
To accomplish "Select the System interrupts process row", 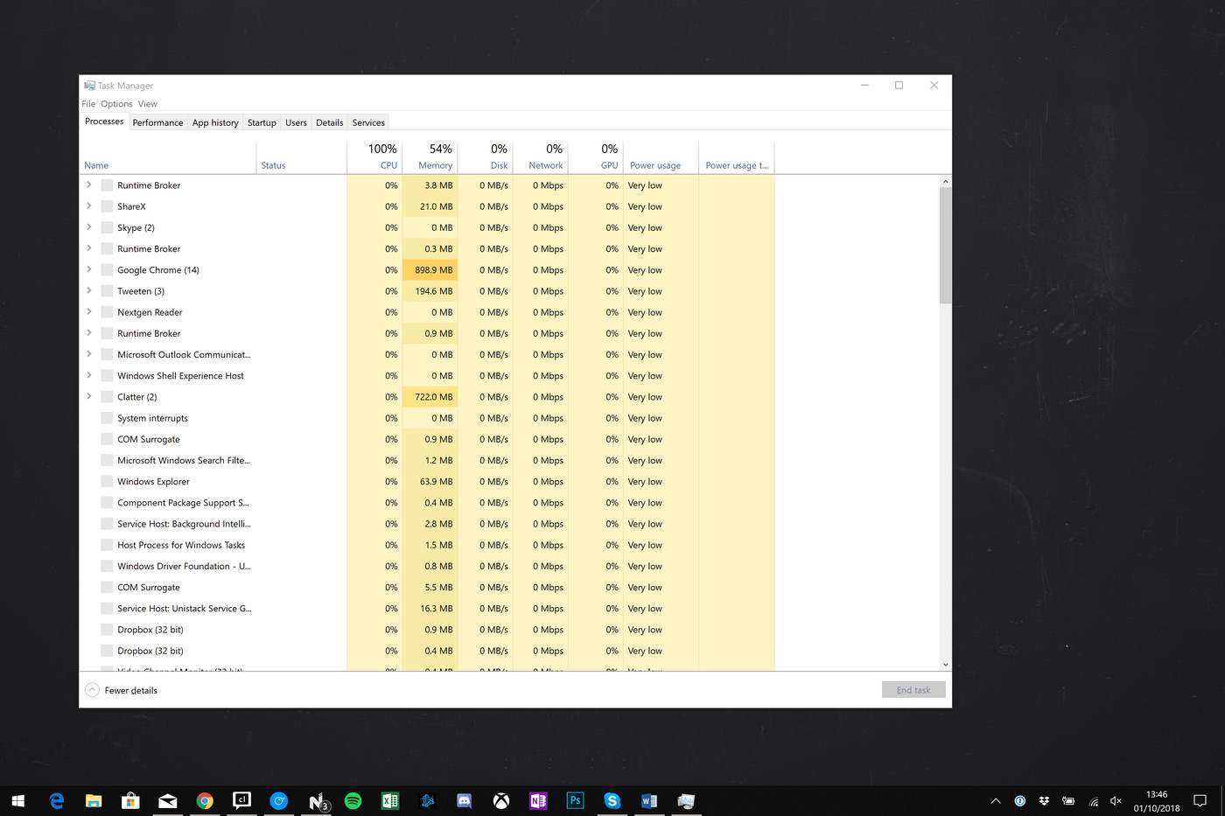I will (427, 418).
